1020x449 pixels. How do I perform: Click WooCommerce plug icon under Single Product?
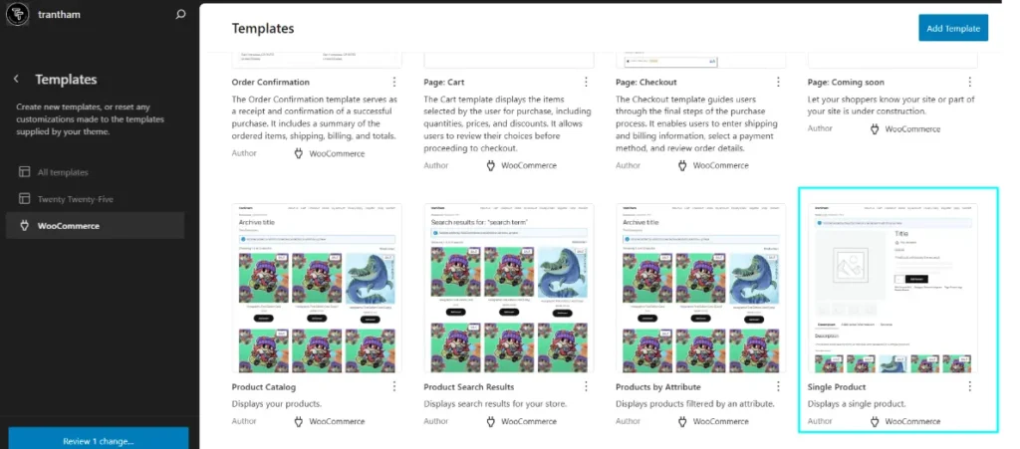[875, 421]
